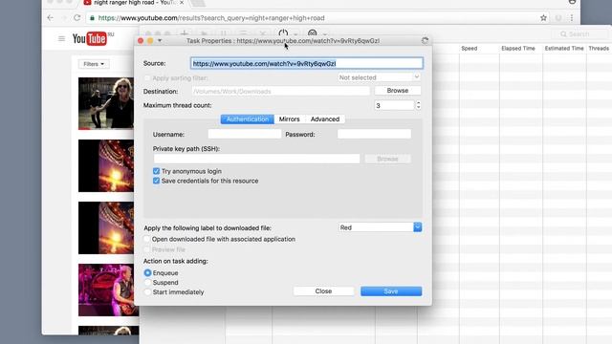The width and height of the screenshot is (612, 344).
Task: Select Start immediately radio option
Action: (147, 292)
